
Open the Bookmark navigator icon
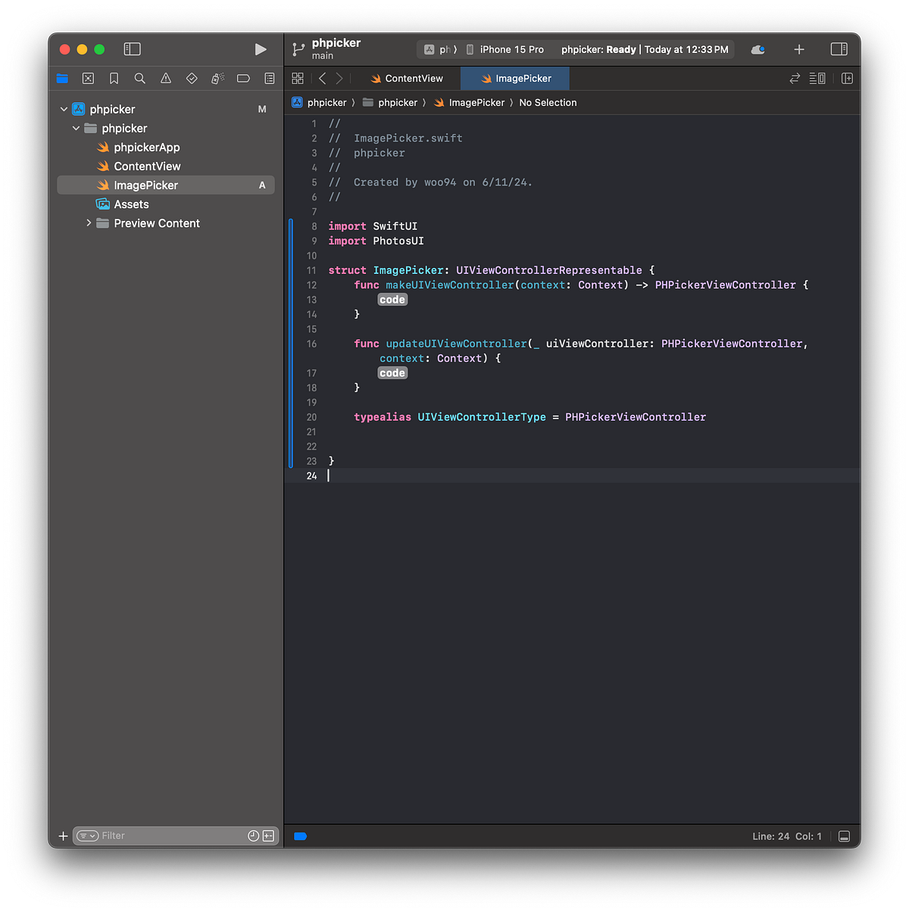pyautogui.click(x=114, y=78)
